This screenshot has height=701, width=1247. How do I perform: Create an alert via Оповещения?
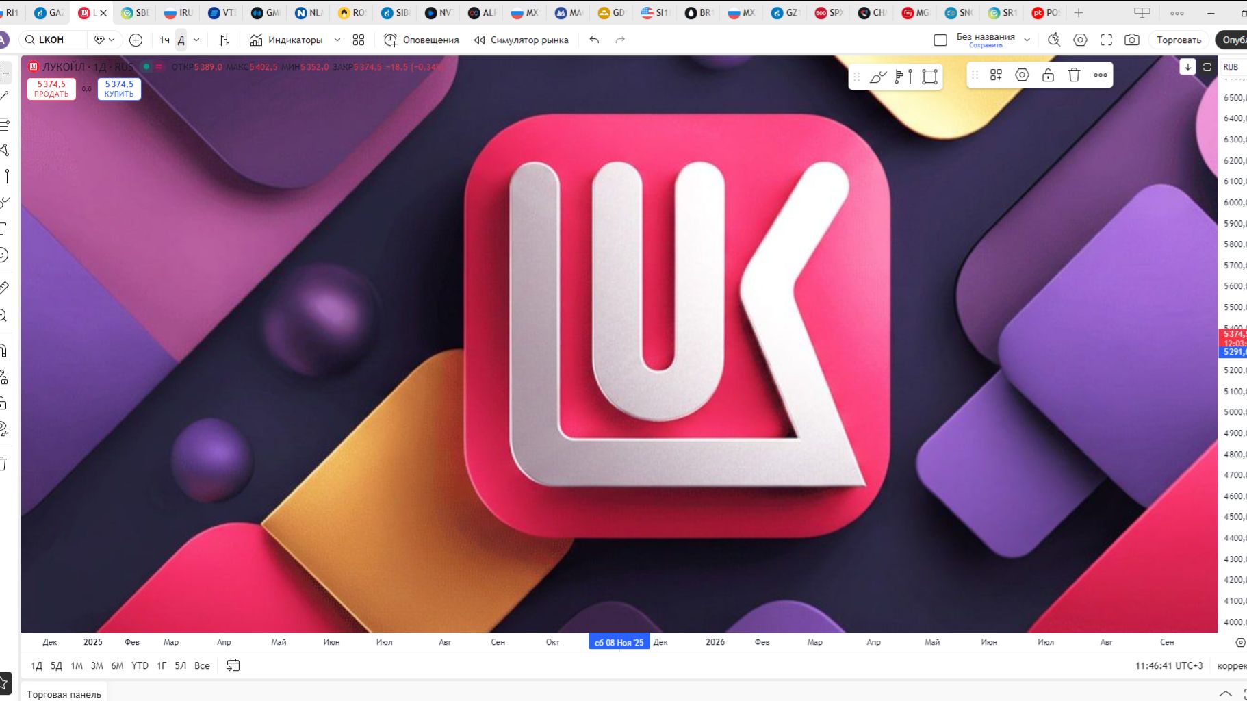(x=421, y=40)
